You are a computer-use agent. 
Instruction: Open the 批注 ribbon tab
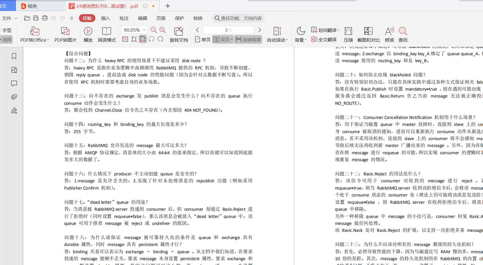124,18
